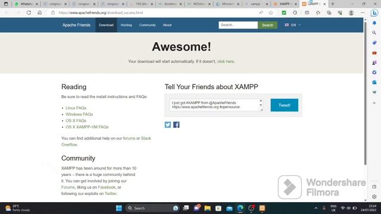This screenshot has width=381, height=214.
Task: Open Facebook link in Community text
Action: point(107,187)
